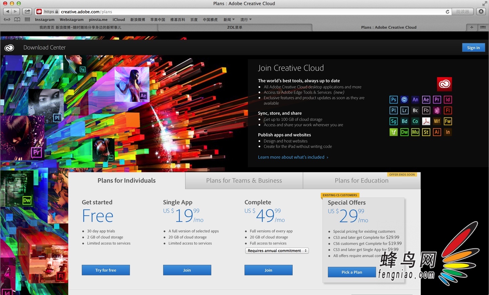The image size is (489, 295).
Task: Click the Illustrator (Ai) icon
Action: coord(437,132)
